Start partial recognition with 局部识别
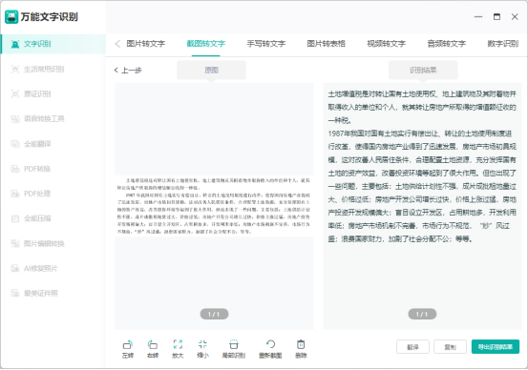This screenshot has height=370, width=528. click(234, 349)
